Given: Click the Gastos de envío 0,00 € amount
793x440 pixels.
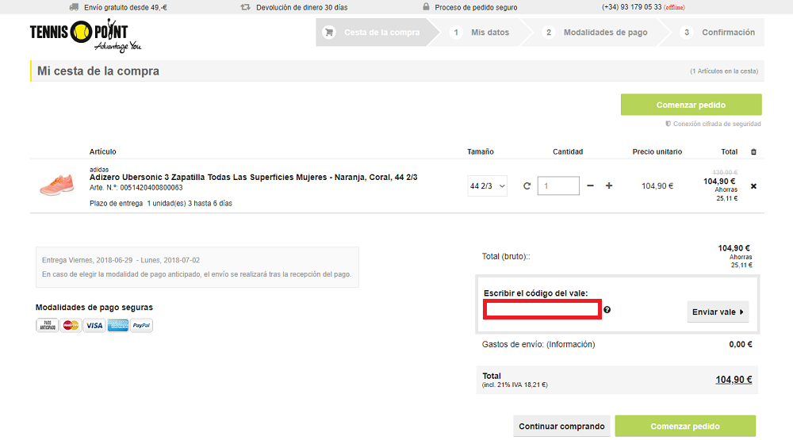Looking at the screenshot, I should (x=741, y=344).
